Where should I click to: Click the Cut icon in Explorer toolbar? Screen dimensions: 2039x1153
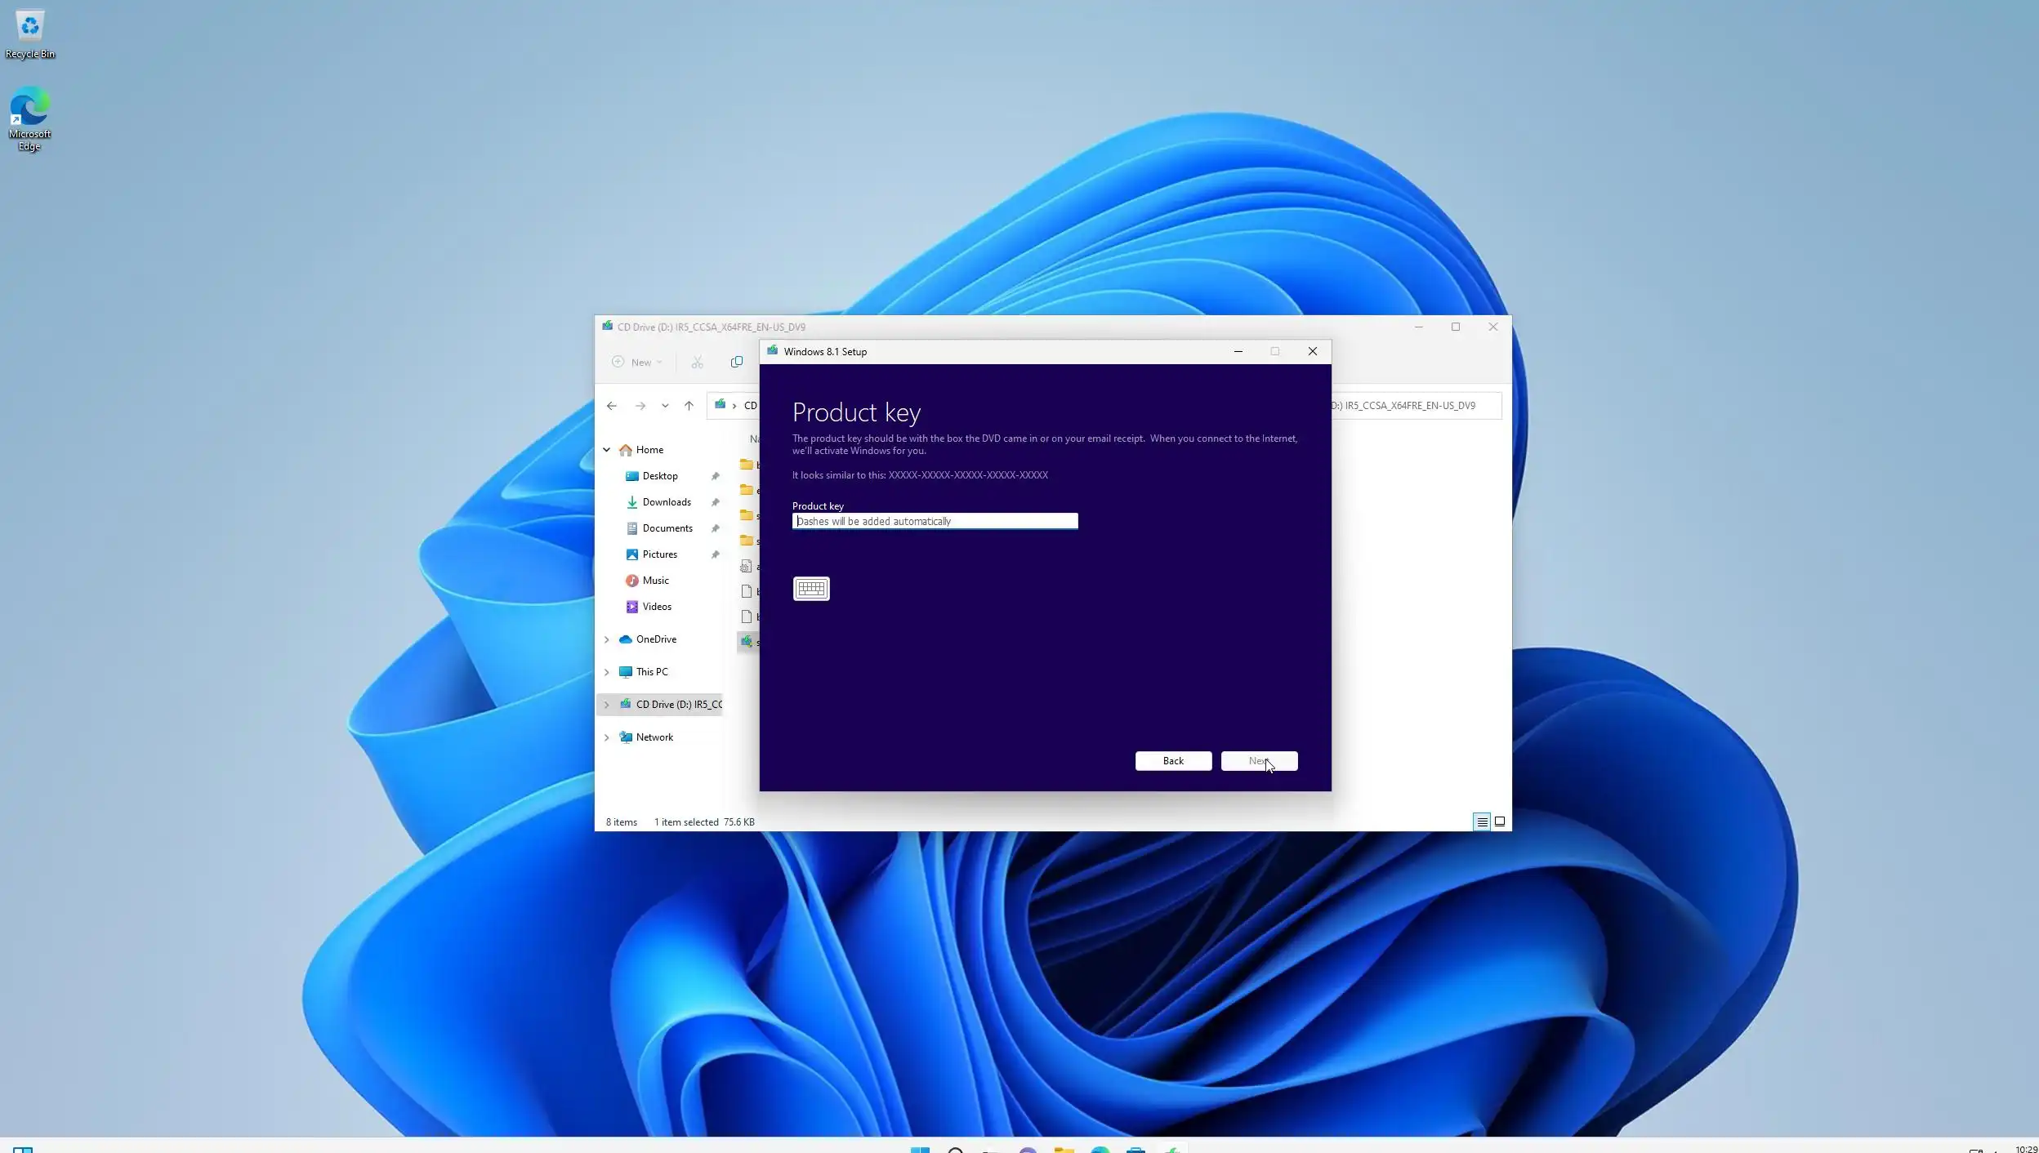click(x=697, y=362)
